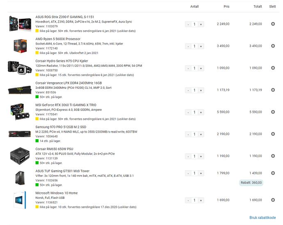Increase quantity of AMD Ryzen 5 5600X
The width and height of the screenshot is (283, 225).
201,46
